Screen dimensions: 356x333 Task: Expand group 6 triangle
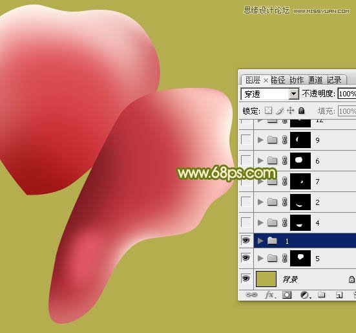pos(260,160)
